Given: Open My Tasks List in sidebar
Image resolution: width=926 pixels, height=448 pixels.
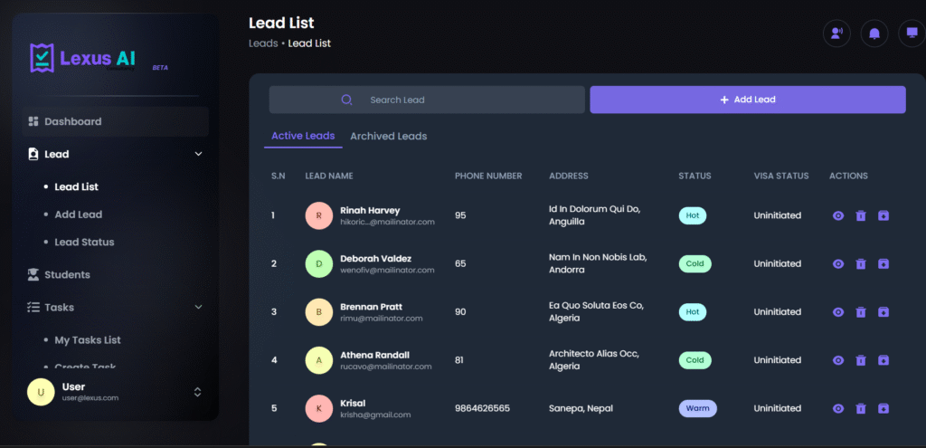Looking at the screenshot, I should (88, 340).
